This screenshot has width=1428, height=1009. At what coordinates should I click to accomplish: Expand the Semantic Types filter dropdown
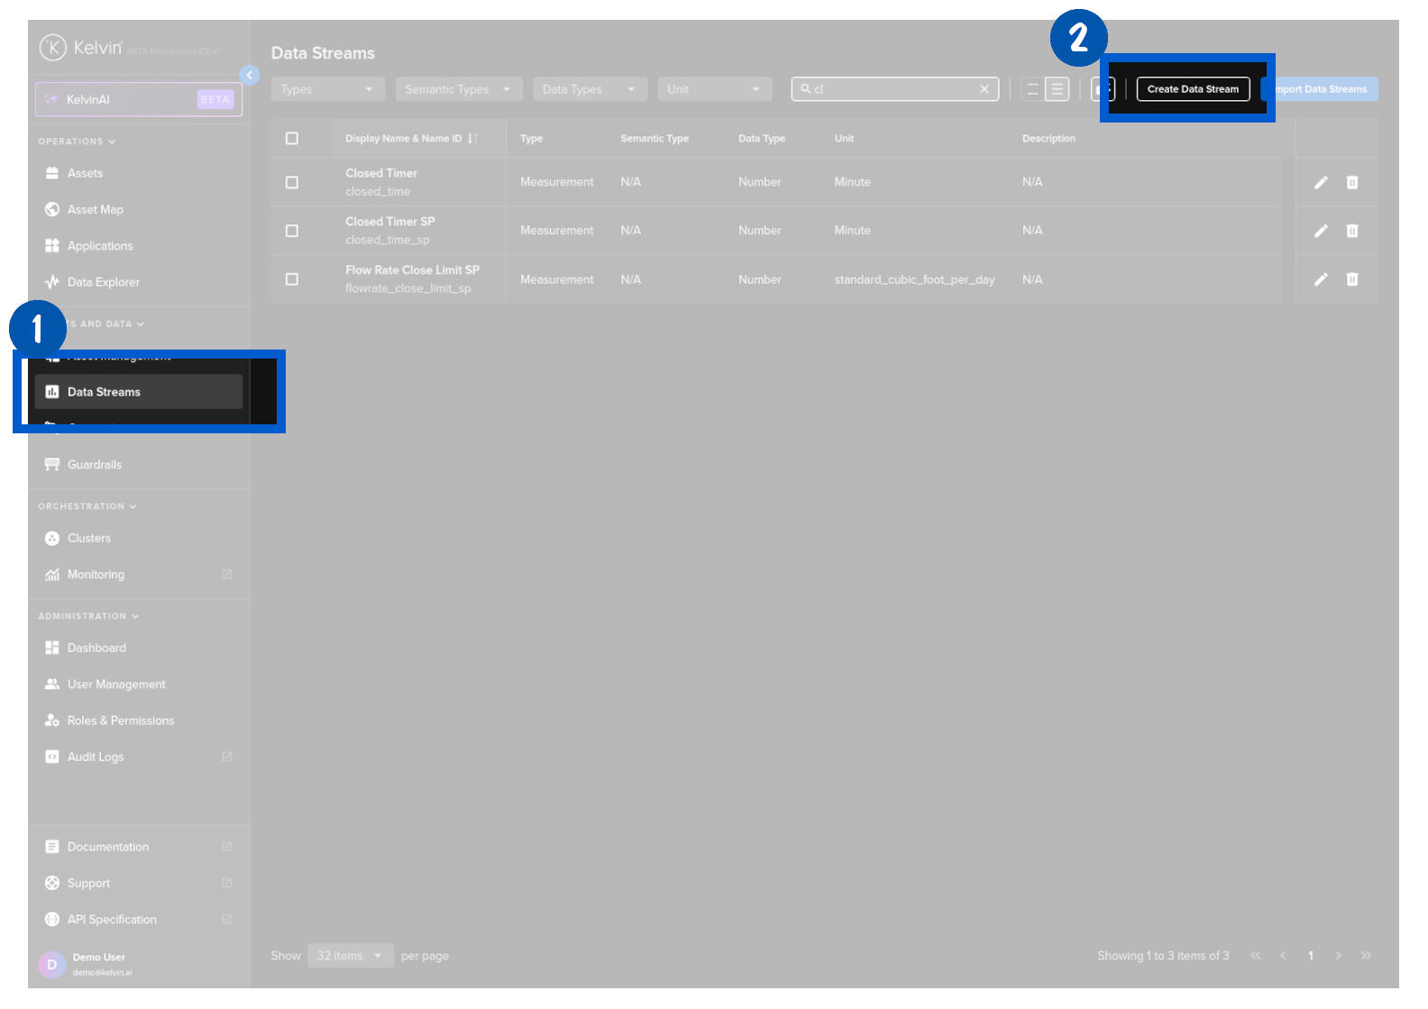pyautogui.click(x=458, y=89)
